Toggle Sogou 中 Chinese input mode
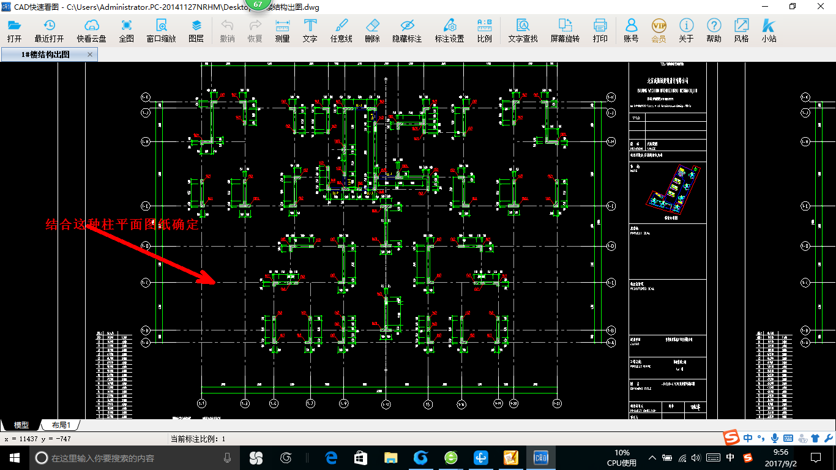 point(748,438)
